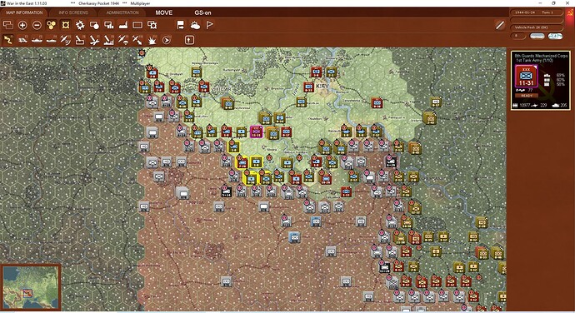Select the naval transport mode ship icon
This screenshot has height=313, width=575.
point(37,40)
